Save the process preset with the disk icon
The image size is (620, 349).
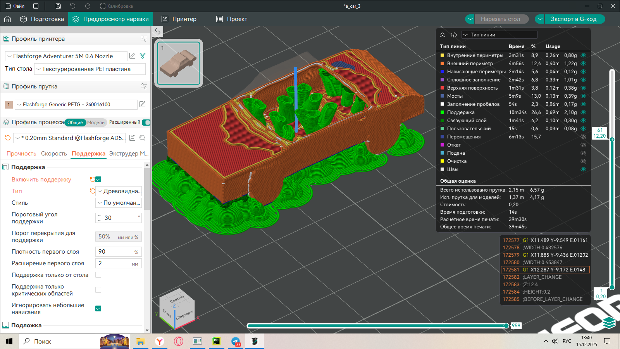133,138
